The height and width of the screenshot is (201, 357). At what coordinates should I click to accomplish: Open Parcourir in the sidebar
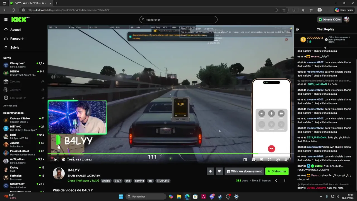[17, 39]
